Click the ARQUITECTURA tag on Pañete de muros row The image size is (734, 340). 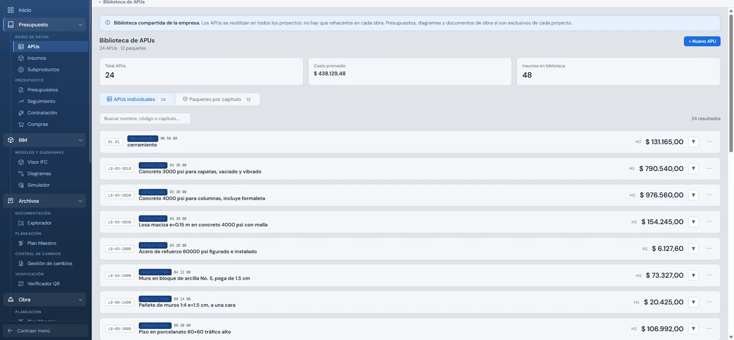pyautogui.click(x=155, y=299)
